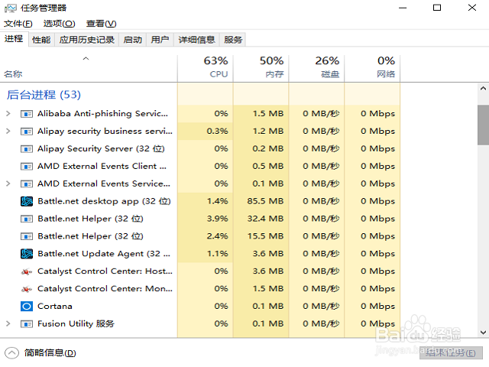Click the Catalyst Control Center Host icon
The image size is (489, 367).
[x=26, y=271]
